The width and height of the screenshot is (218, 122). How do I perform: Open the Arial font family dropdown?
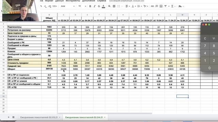pyautogui.click(x=68, y=6)
